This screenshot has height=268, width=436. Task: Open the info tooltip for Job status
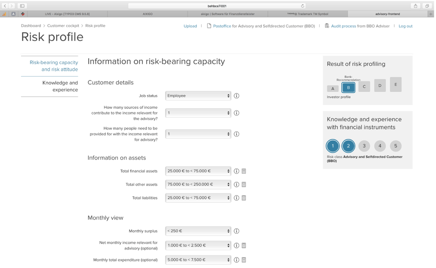(236, 96)
